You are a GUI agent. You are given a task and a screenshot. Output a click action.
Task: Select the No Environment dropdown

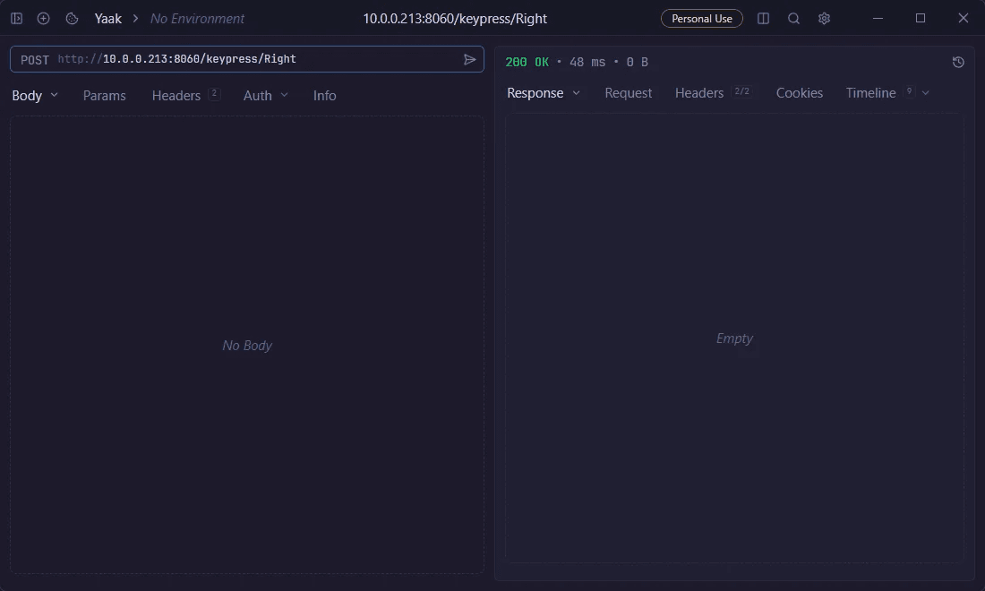(197, 18)
